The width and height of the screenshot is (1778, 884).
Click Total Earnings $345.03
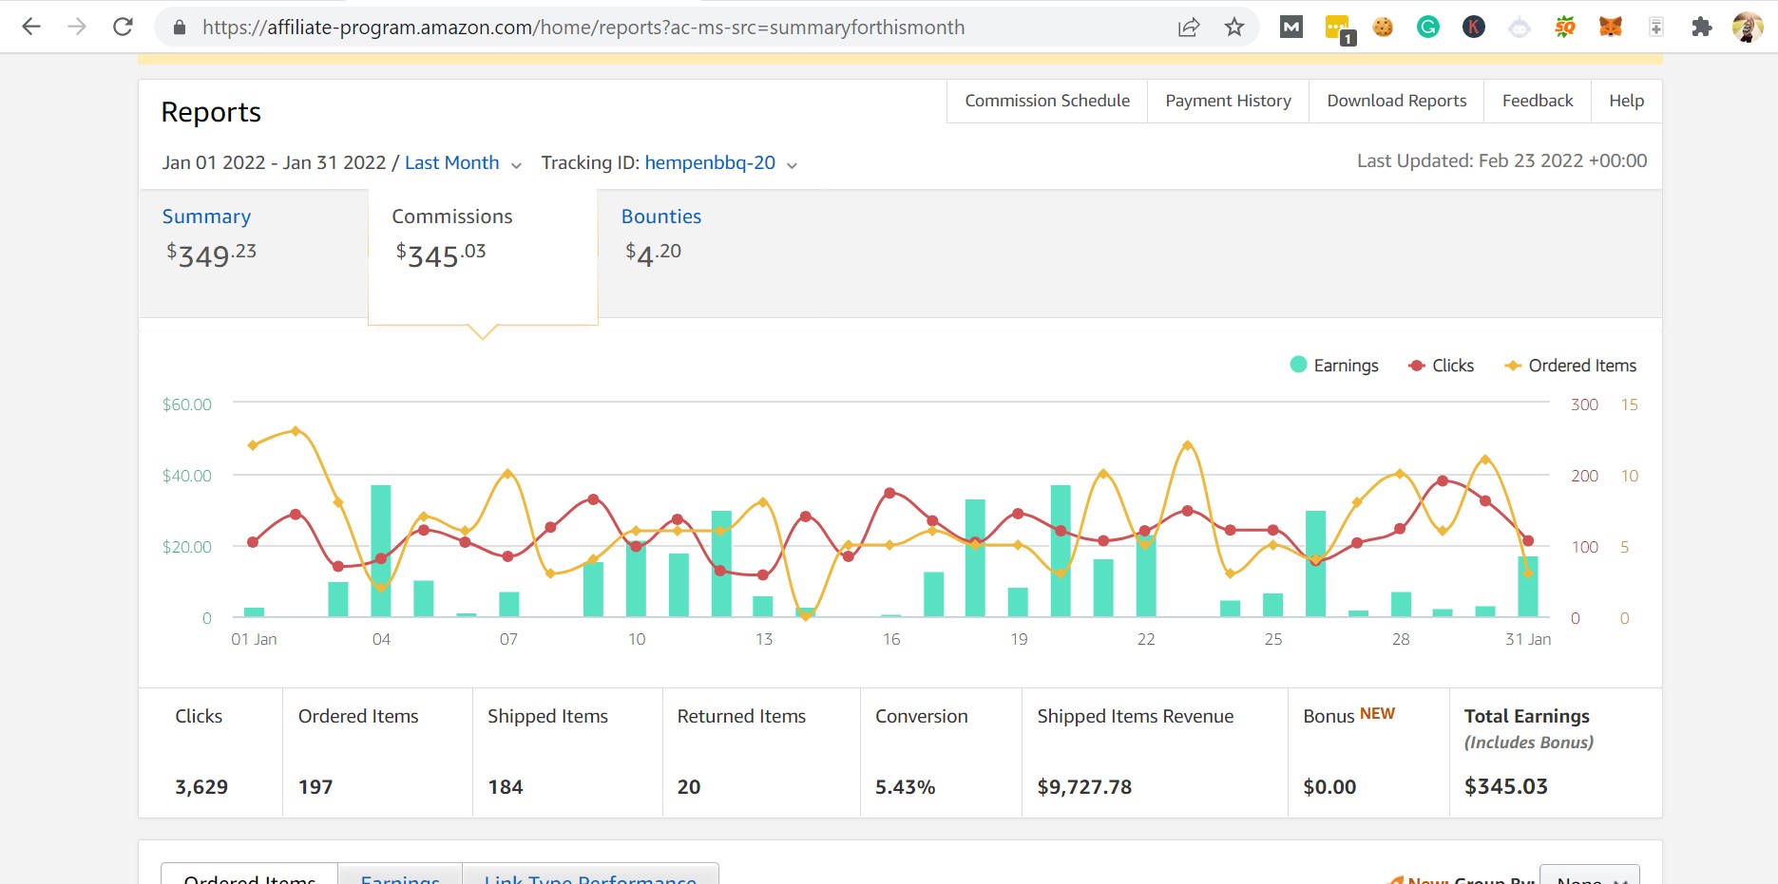tap(1506, 786)
